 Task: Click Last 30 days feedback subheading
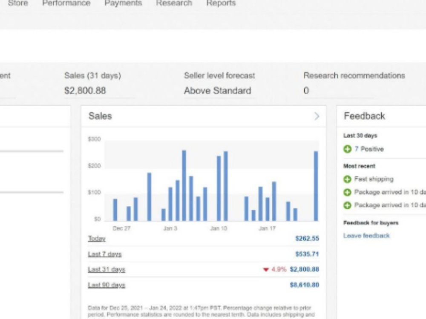click(360, 136)
